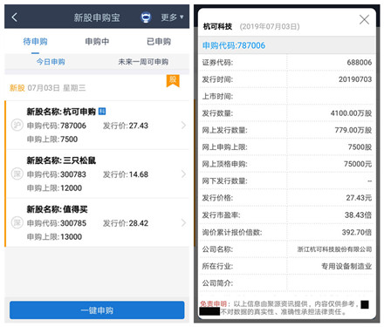Click 申购上限:13000 text
This screenshot has height=327, width=384.
(x=54, y=237)
